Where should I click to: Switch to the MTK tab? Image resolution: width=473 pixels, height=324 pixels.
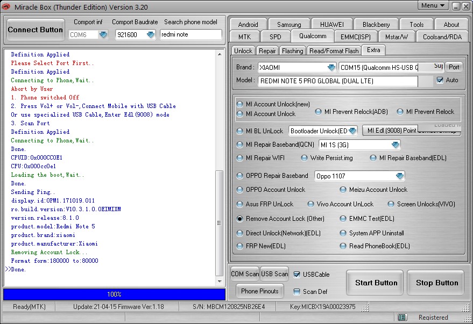244,37
